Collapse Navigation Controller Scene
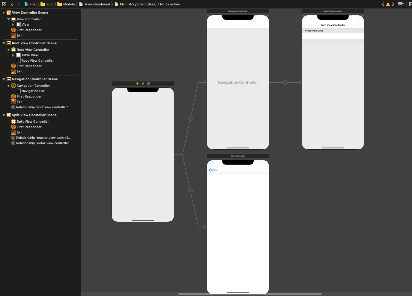 click(x=4, y=79)
